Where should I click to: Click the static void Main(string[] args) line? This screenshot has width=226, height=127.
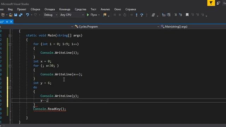[54, 36]
